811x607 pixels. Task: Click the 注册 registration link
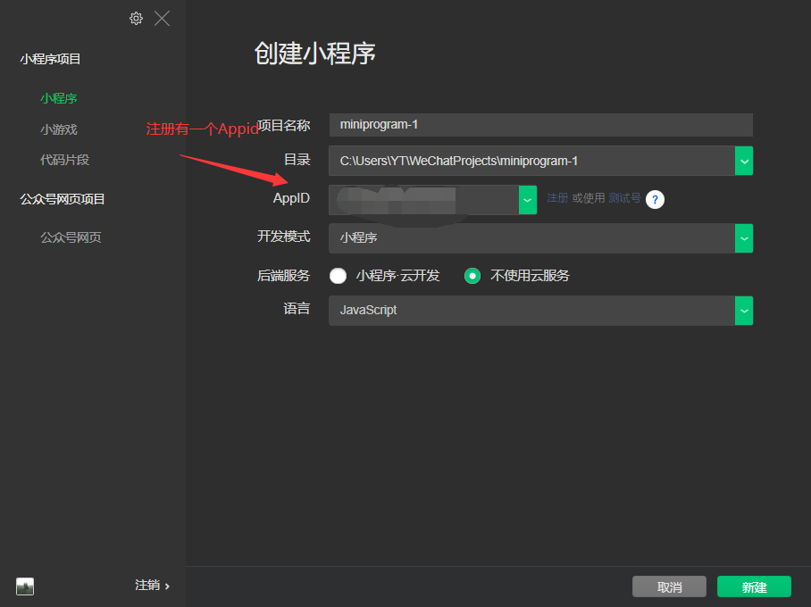557,198
